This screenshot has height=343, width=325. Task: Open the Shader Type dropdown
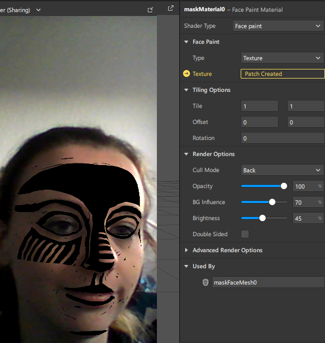point(278,26)
